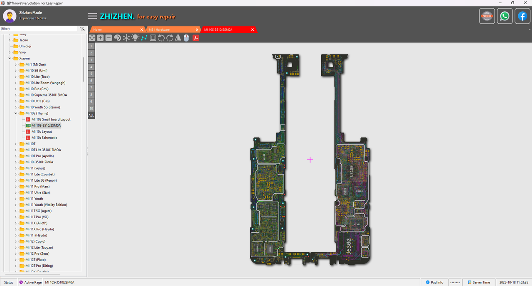Open the color palette tool

coord(117,38)
